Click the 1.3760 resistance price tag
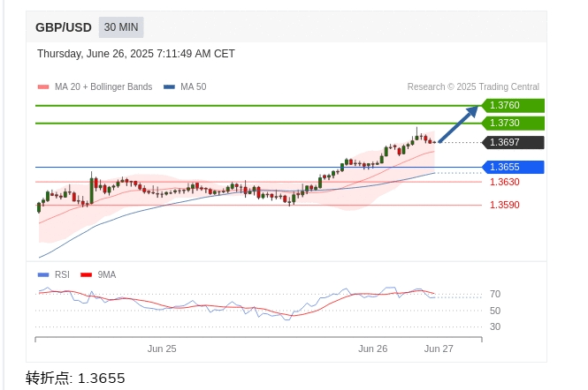This screenshot has width=588, height=390. (x=513, y=105)
